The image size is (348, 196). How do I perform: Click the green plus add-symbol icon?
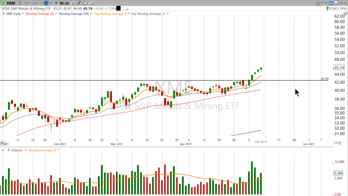click(3, 3)
